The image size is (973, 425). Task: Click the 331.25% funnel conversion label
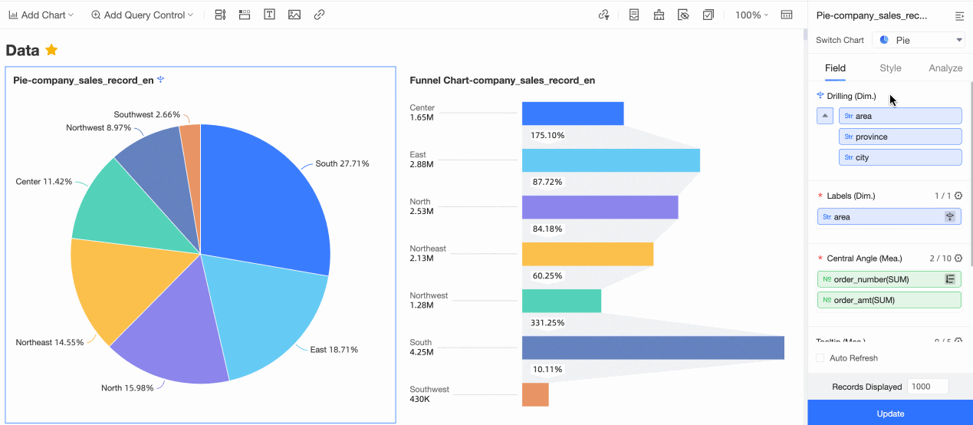tap(548, 323)
